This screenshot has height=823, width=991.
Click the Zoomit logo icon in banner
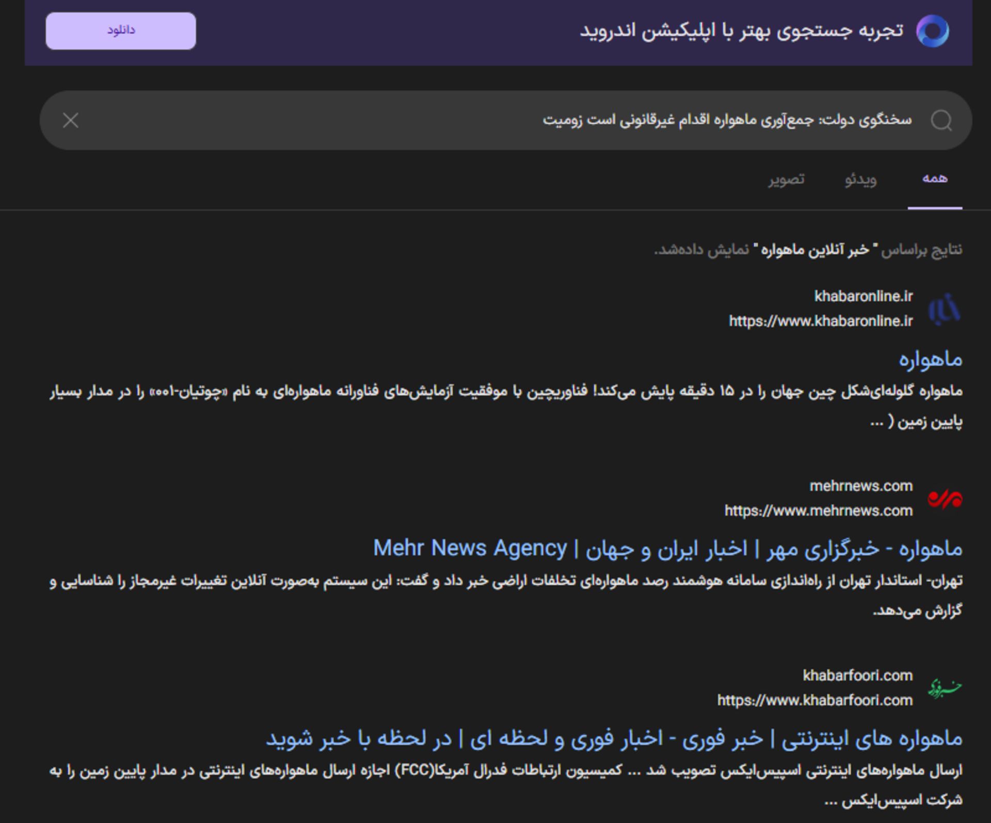(932, 31)
